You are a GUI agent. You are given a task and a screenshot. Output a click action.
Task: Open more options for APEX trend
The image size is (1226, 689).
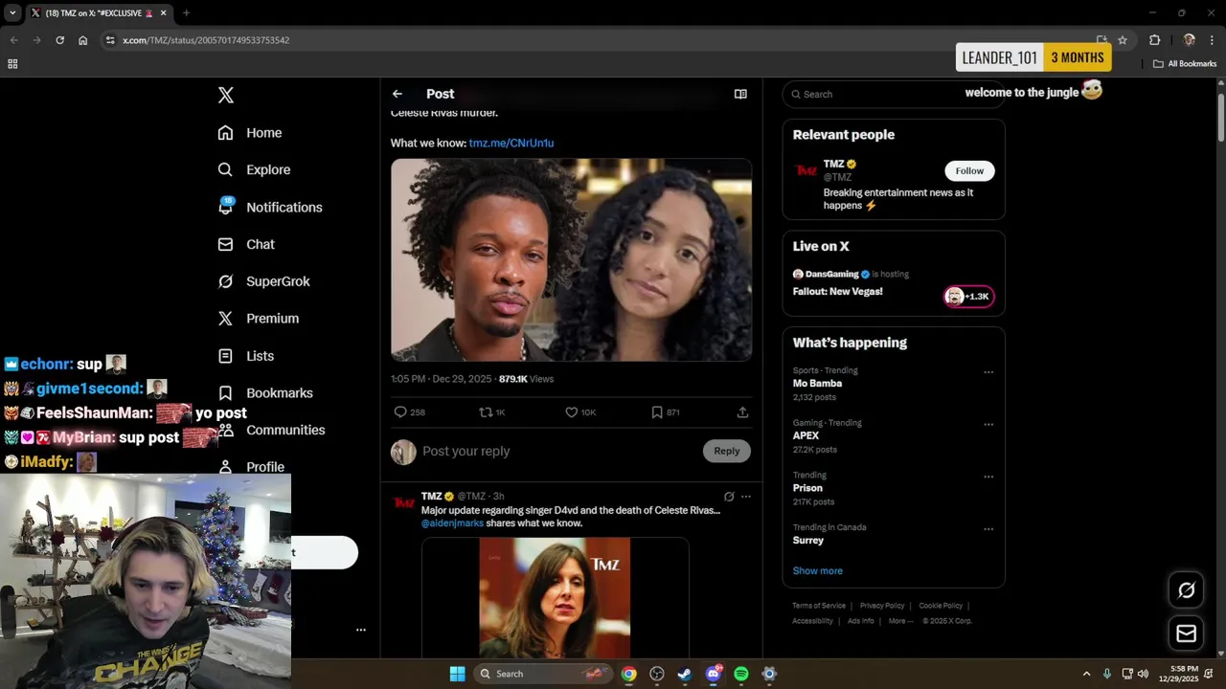988,425
